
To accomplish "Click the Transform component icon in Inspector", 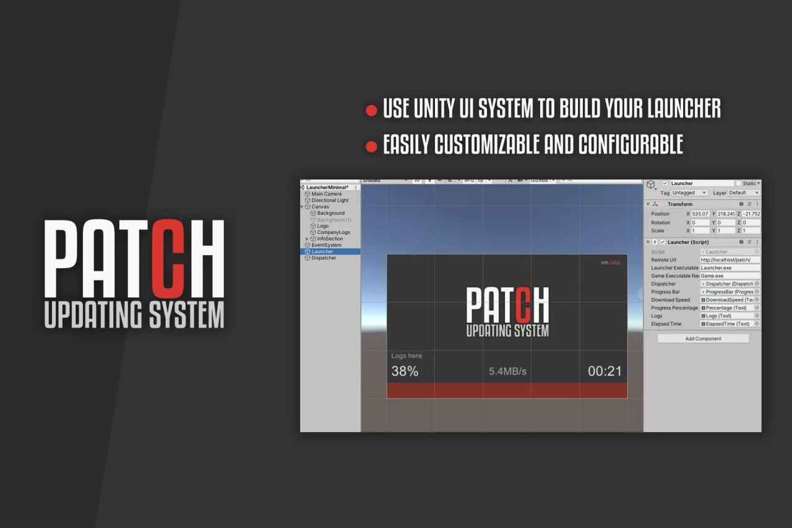I will [655, 204].
